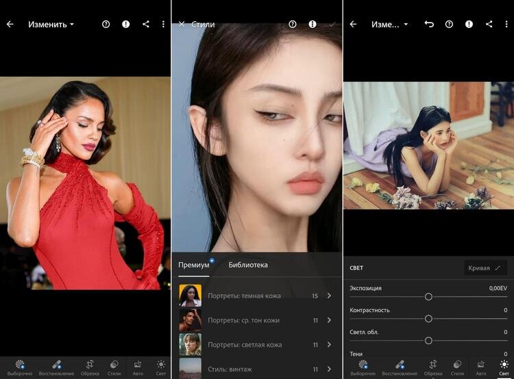Open Стили presets in right screen toolbar
514x379 pixels.
pyautogui.click(x=457, y=367)
